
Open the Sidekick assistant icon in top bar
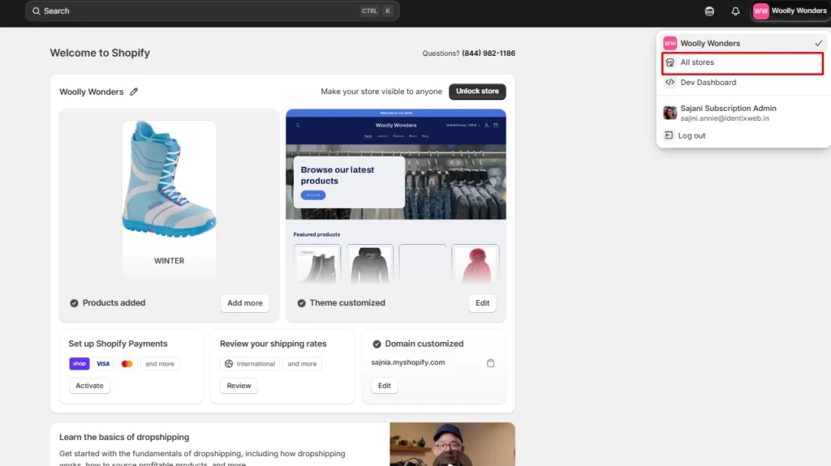709,11
